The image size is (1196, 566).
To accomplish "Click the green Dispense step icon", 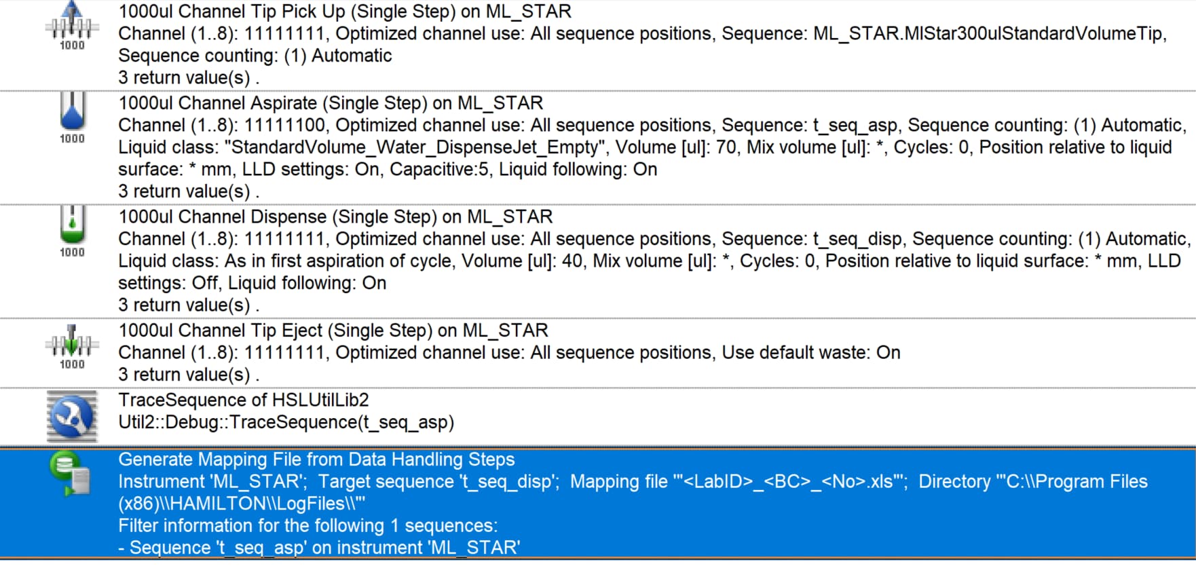I will (72, 232).
